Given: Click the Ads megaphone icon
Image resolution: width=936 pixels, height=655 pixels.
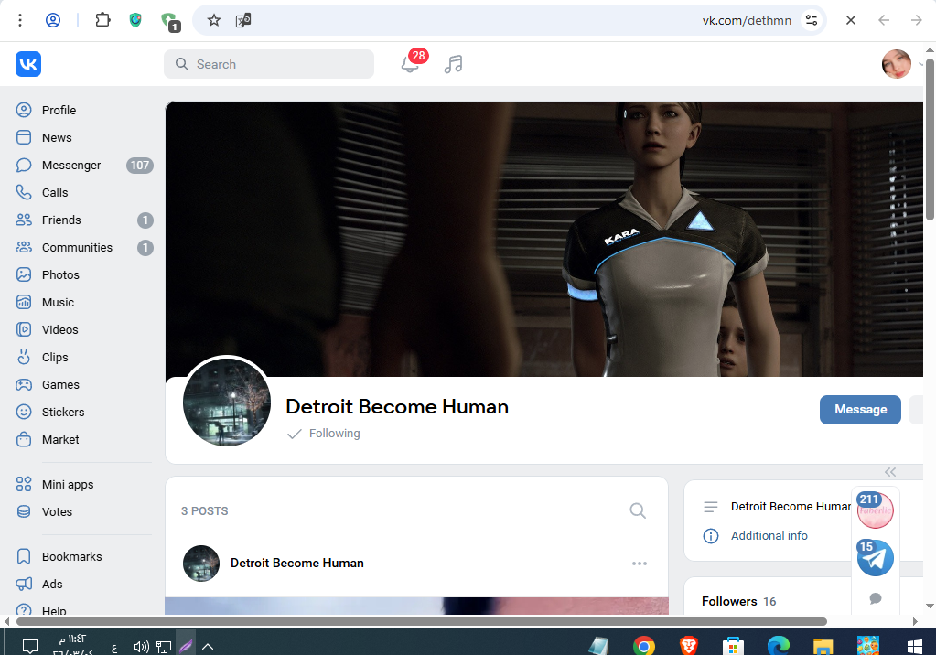Looking at the screenshot, I should pyautogui.click(x=24, y=584).
